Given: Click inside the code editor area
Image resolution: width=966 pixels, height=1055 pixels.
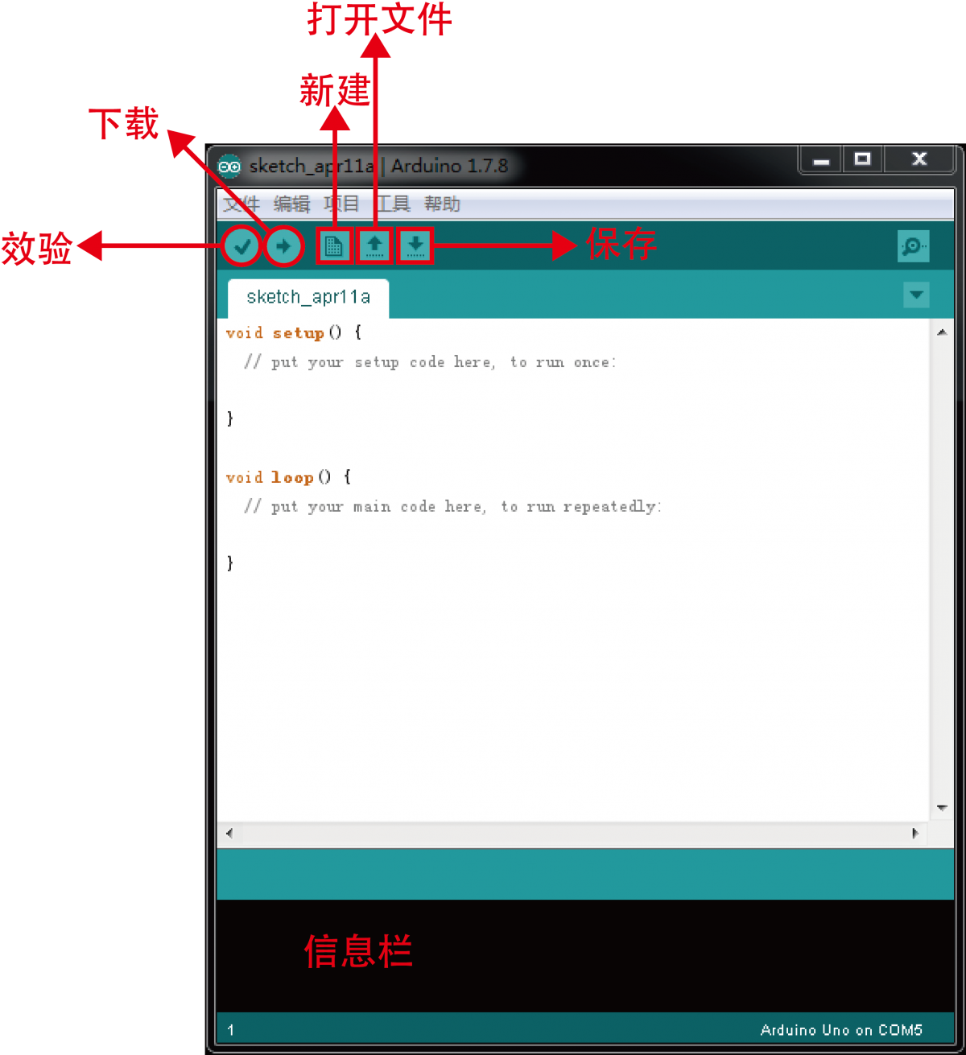Looking at the screenshot, I should 563,644.
